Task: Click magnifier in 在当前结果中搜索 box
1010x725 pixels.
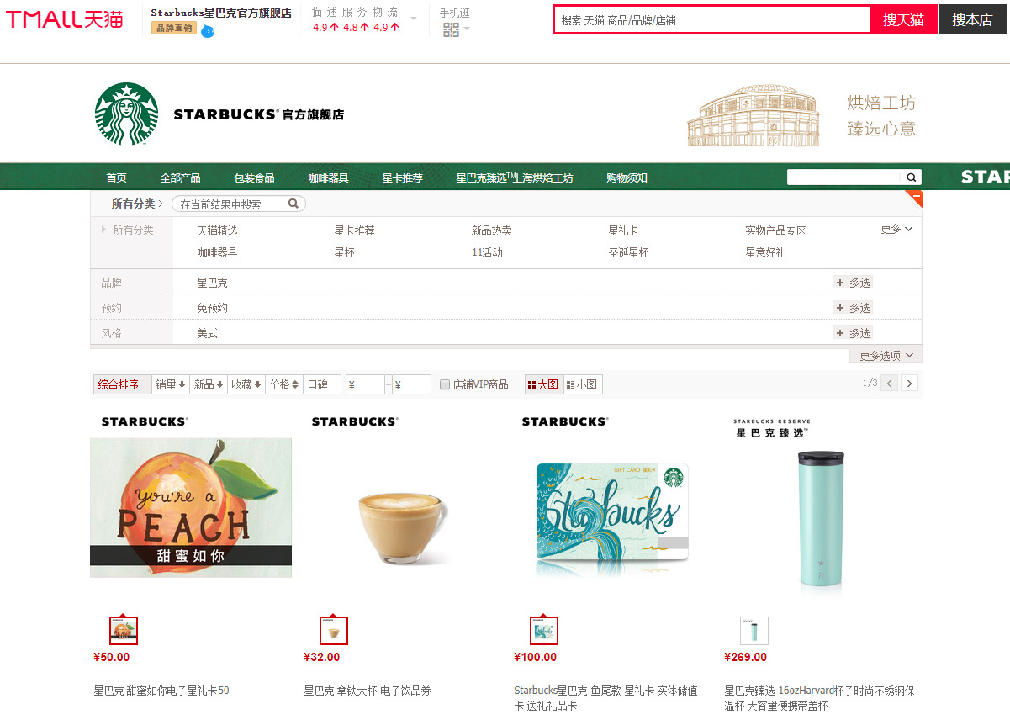Action: click(293, 204)
